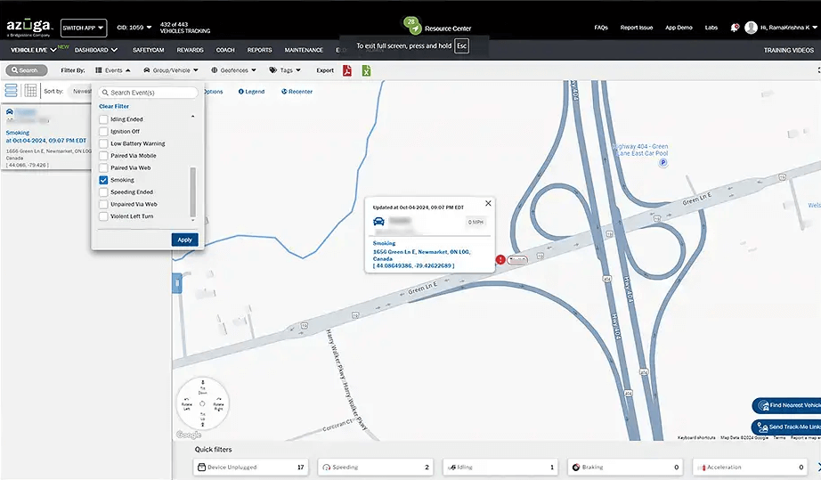The height and width of the screenshot is (480, 821).
Task: Open the REWARDS tab
Action: point(190,50)
